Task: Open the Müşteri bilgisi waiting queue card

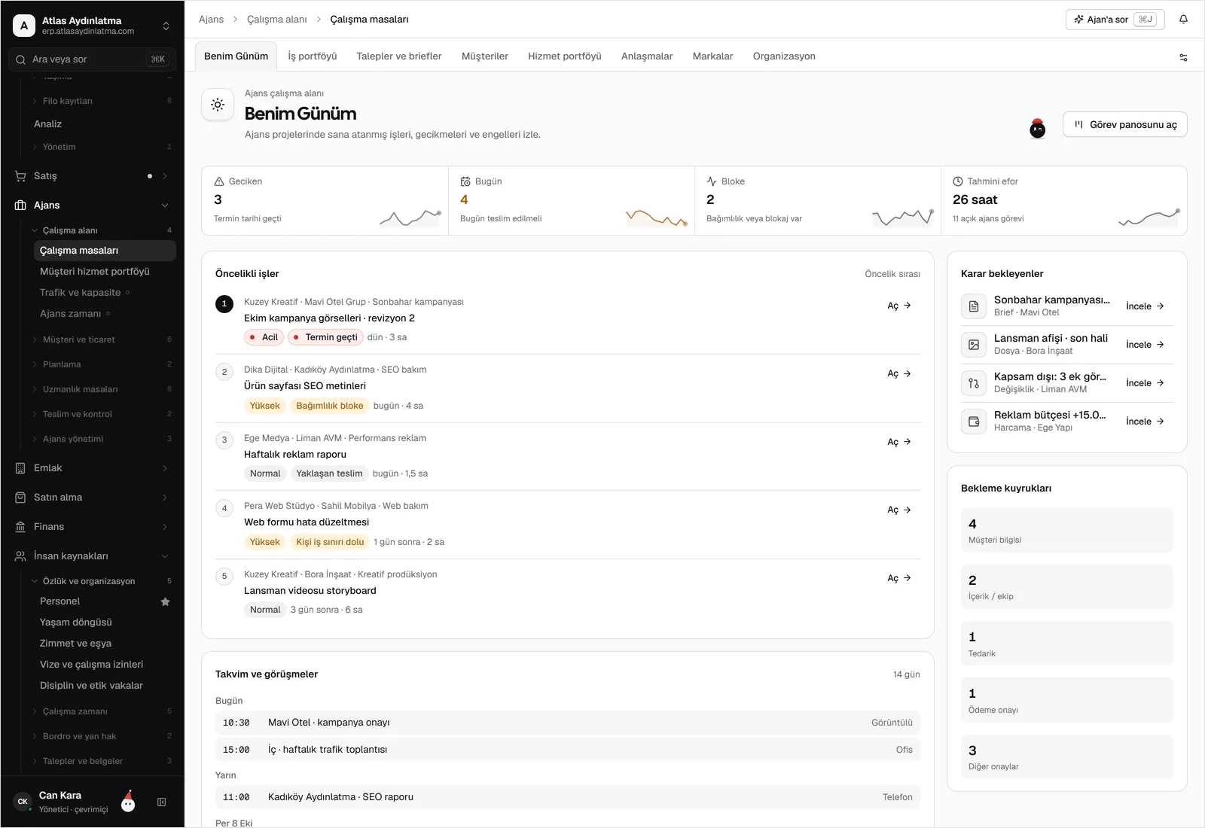Action: (1066, 531)
